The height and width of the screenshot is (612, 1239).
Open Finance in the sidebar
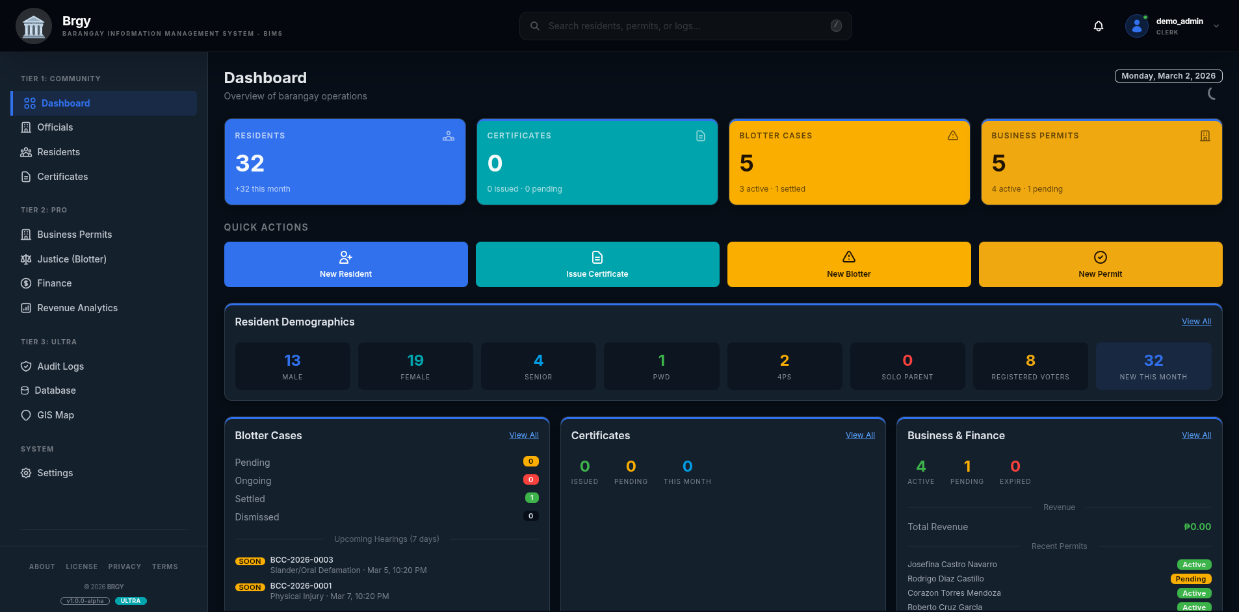(104, 283)
